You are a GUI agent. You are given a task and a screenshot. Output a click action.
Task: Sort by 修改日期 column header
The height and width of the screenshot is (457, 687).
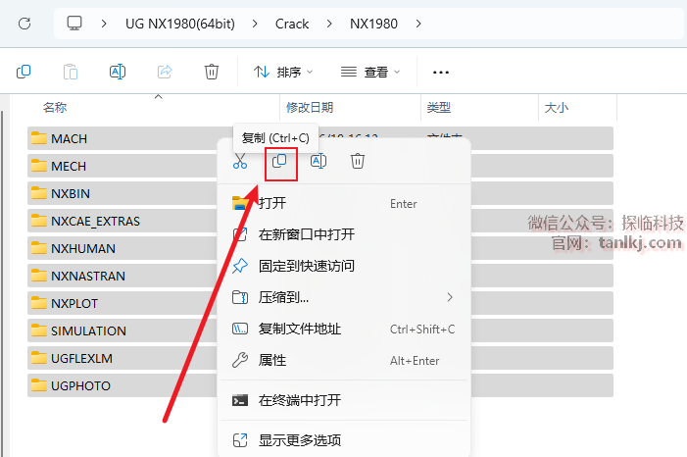coord(310,108)
